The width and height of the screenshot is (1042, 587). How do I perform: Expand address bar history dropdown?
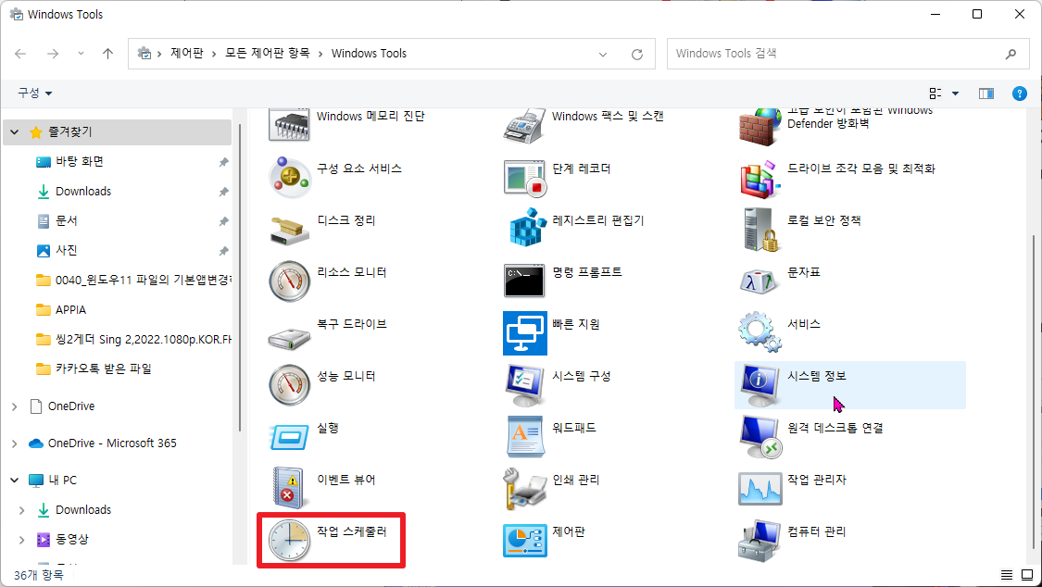pos(603,55)
